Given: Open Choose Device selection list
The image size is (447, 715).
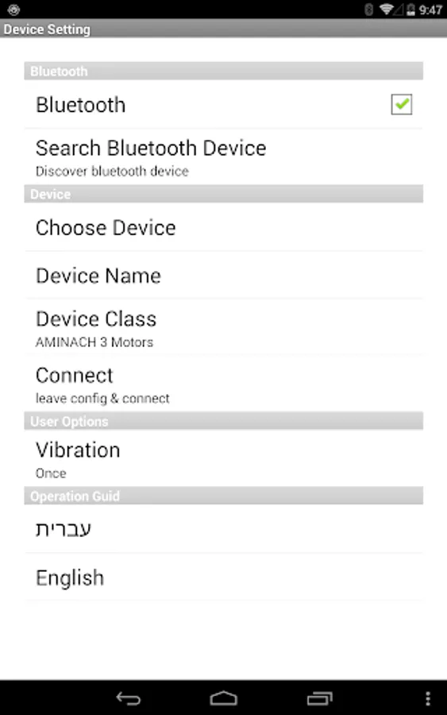Looking at the screenshot, I should (224, 227).
